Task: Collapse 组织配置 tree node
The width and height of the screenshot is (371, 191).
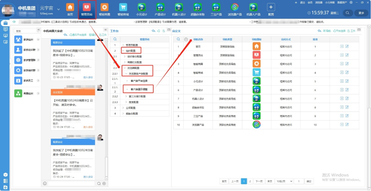Action: click(123, 51)
